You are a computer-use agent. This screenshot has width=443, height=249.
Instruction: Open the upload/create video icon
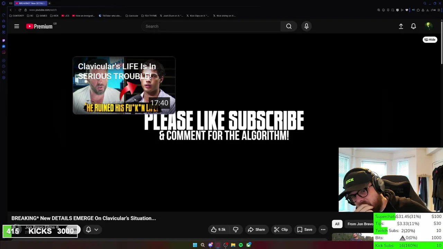401,26
